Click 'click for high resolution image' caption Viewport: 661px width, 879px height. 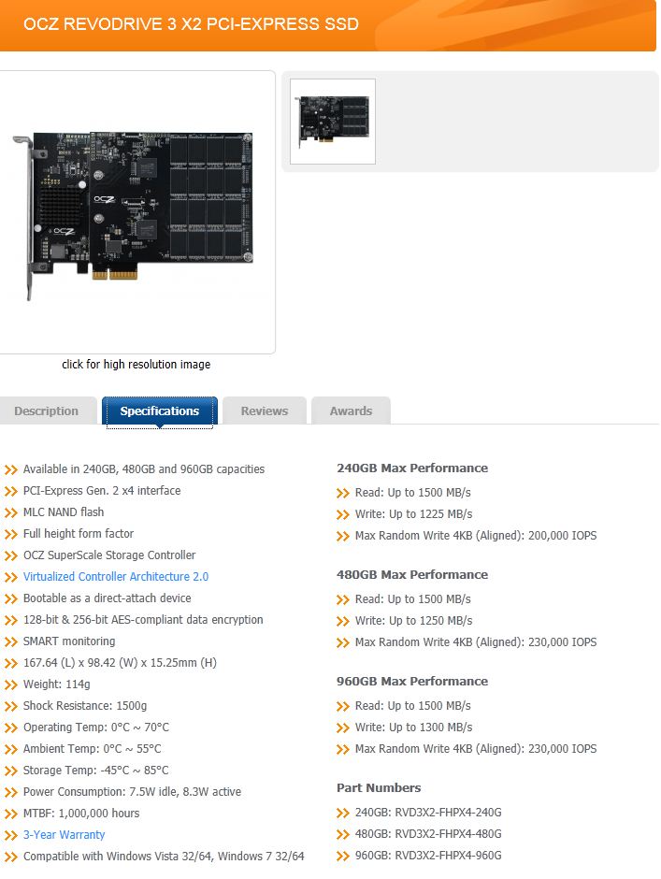tap(137, 365)
